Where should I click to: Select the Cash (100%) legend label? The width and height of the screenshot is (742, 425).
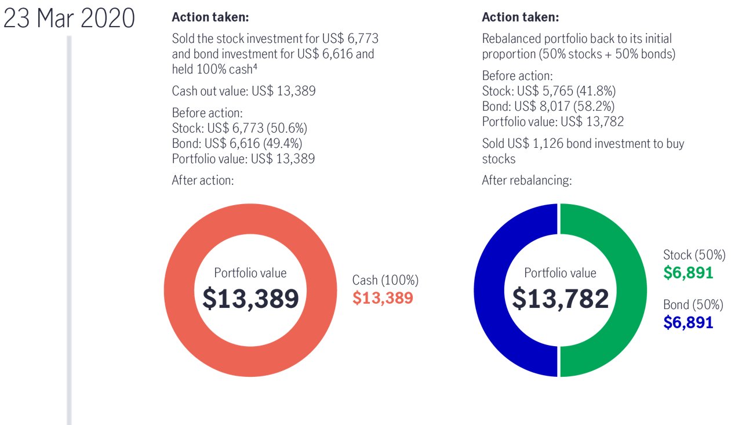[385, 281]
